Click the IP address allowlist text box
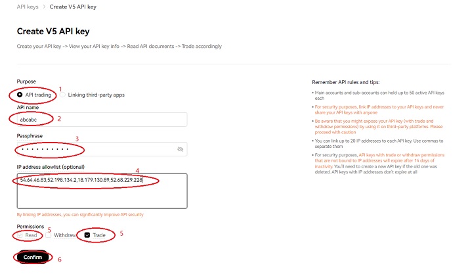The width and height of the screenshot is (468, 274). pyautogui.click(x=102, y=191)
